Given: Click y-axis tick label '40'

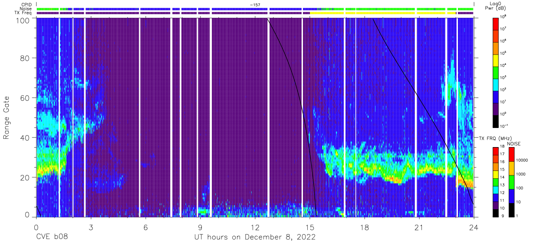Looking at the screenshot, I should tap(25, 138).
